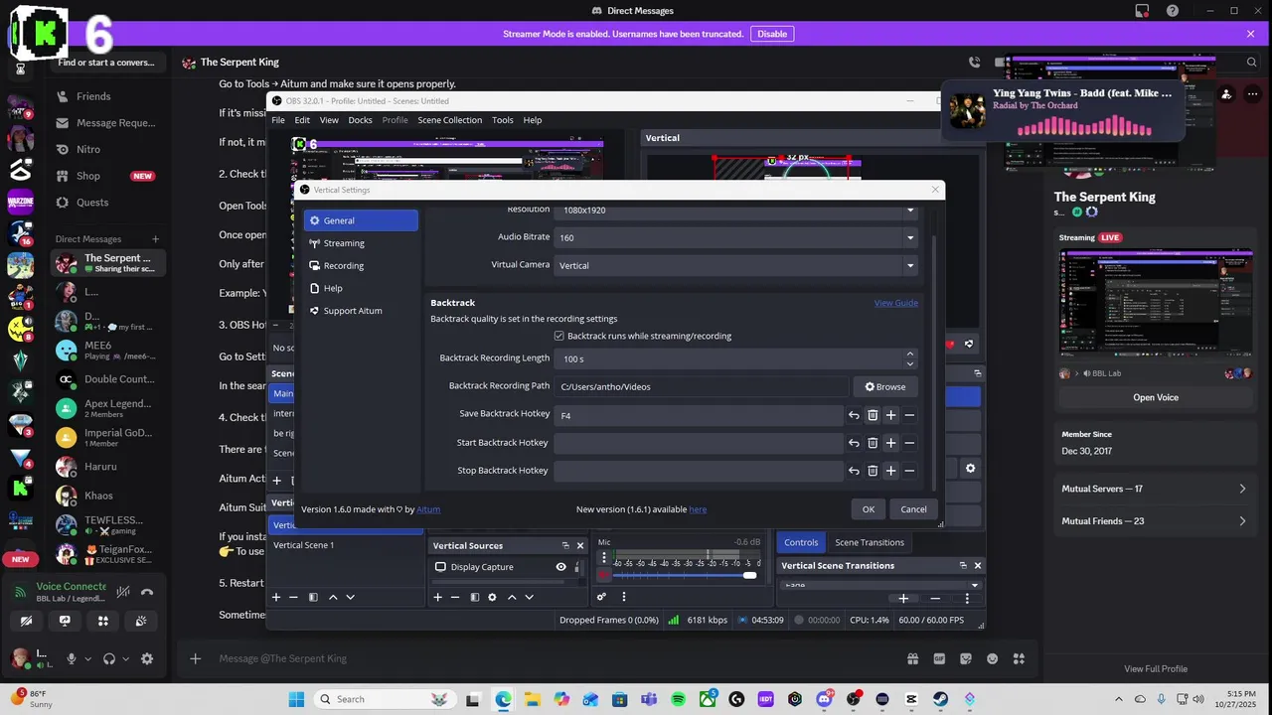The width and height of the screenshot is (1272, 715).
Task: Clear the Start Backtrack Hotkey with trash icon
Action: click(x=873, y=443)
